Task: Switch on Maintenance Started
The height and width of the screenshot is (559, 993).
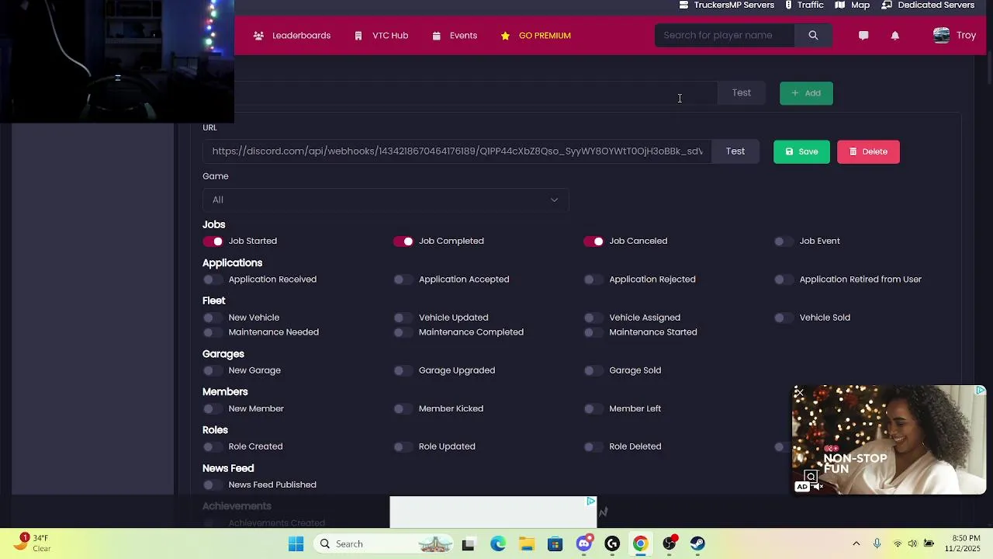Action: [x=593, y=332]
